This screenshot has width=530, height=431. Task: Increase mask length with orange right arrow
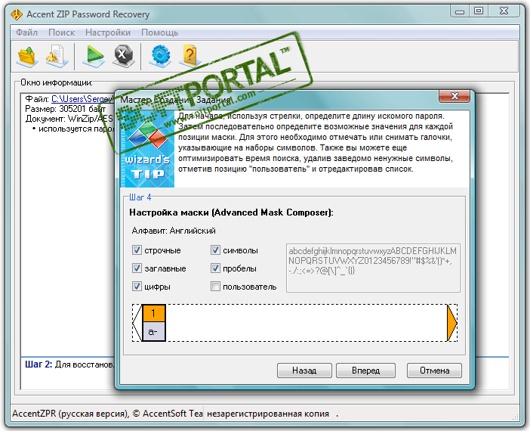(x=452, y=323)
